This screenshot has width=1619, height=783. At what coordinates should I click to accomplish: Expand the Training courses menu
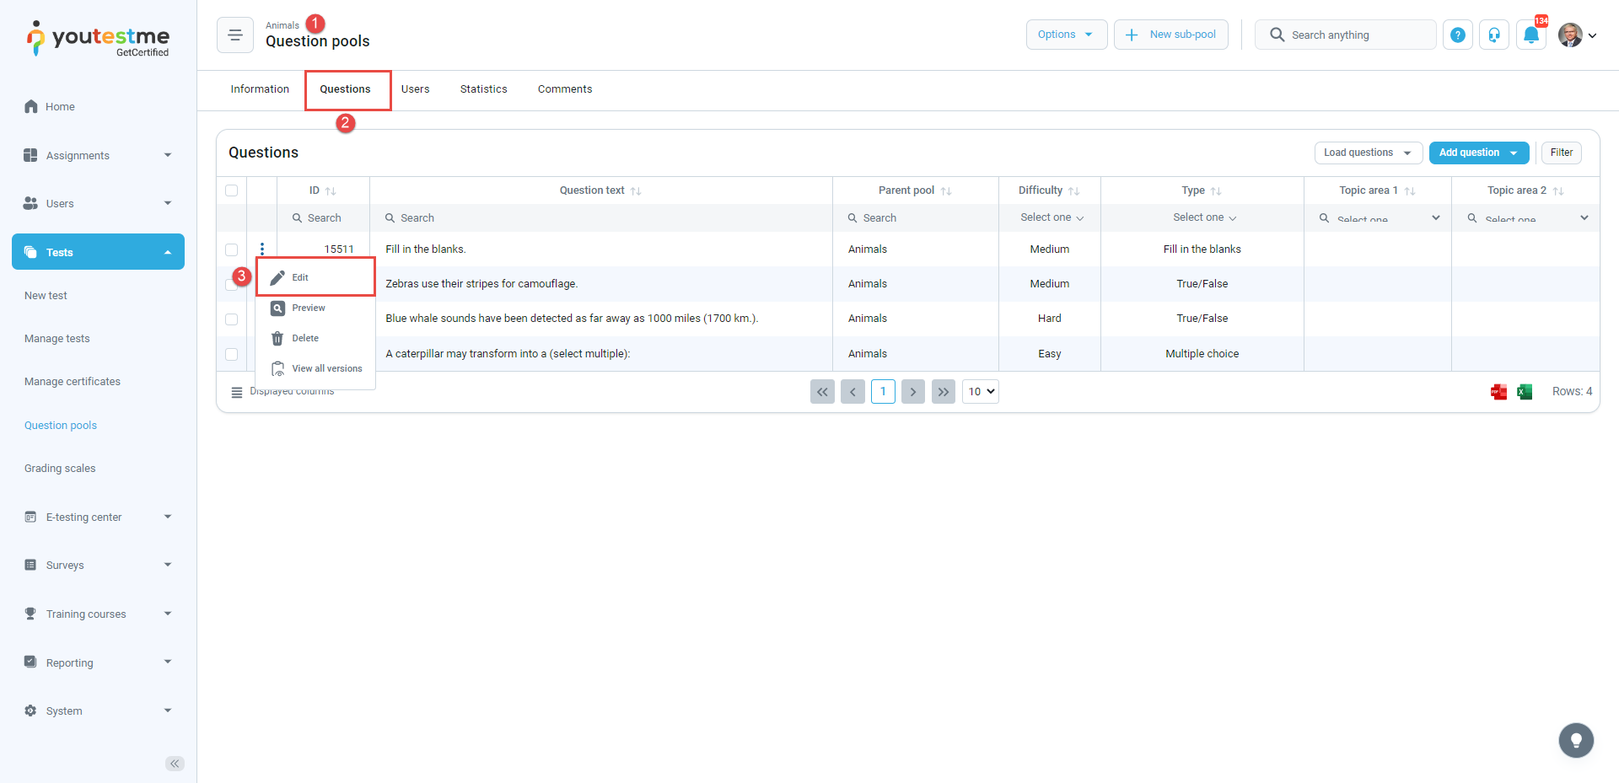98,614
